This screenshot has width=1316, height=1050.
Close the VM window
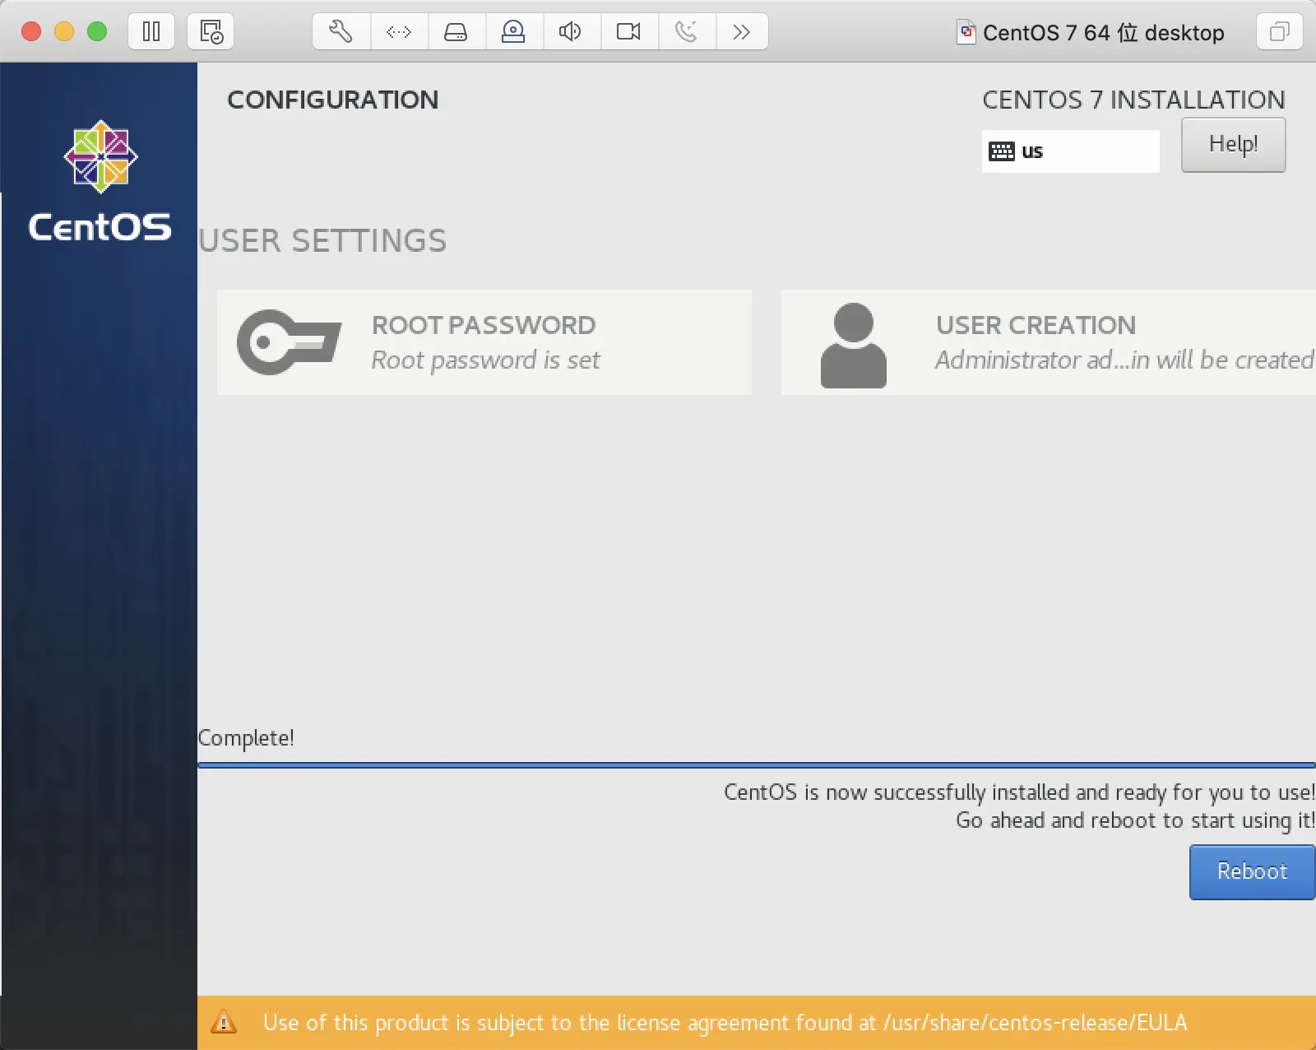[31, 31]
